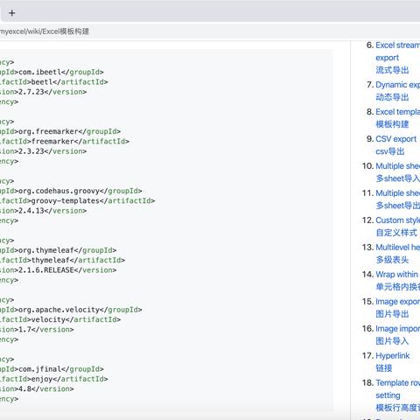Open the Custom style wiki link

(x=398, y=220)
